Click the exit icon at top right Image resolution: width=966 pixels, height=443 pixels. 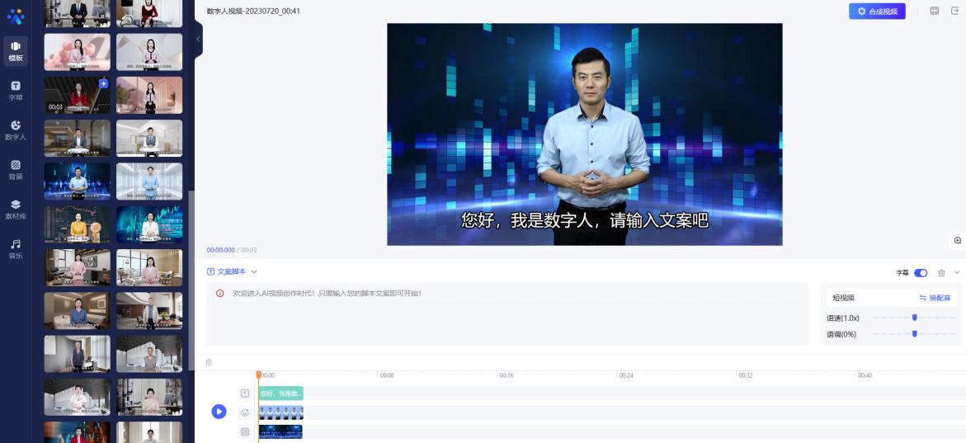point(955,11)
